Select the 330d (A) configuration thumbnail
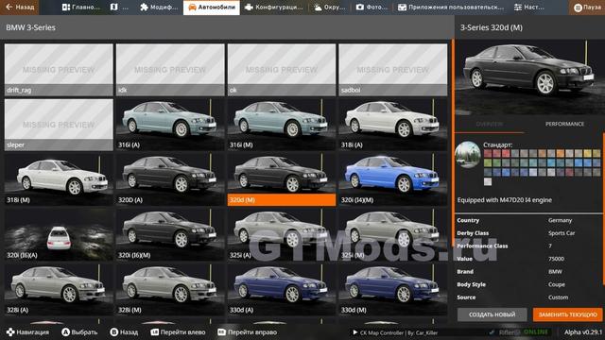Viewport: 605px width, 340px height. pyautogui.click(x=282, y=289)
